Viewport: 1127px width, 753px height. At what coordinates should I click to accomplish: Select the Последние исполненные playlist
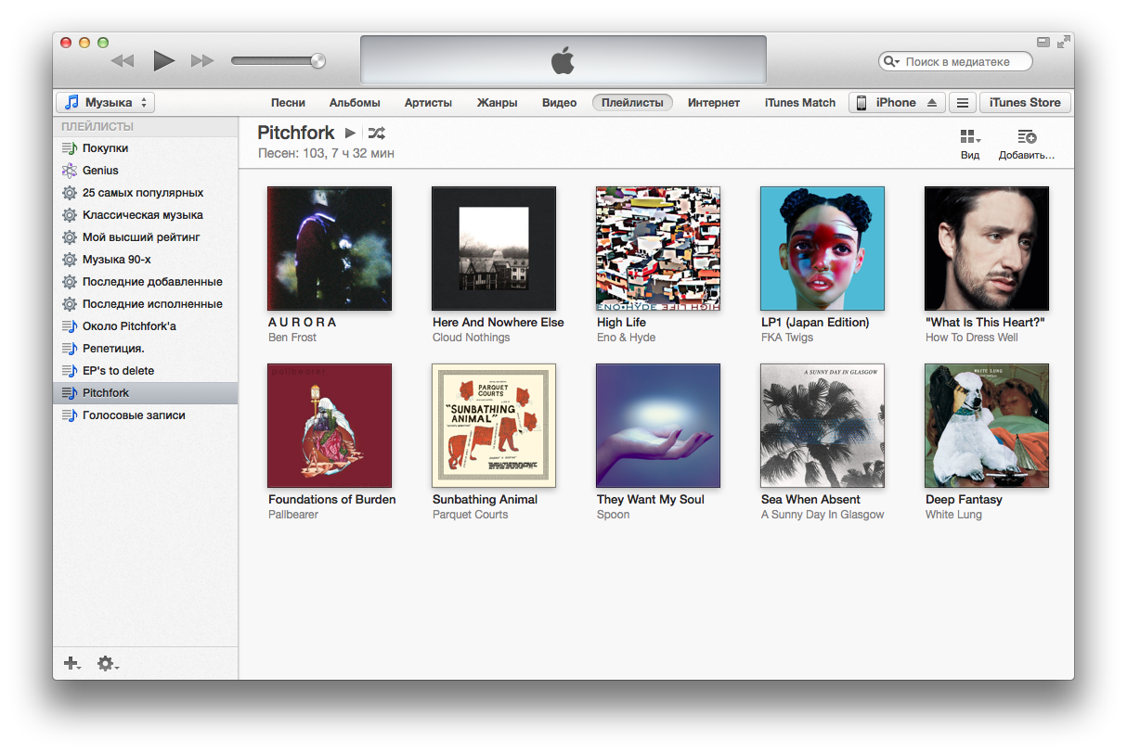tap(145, 304)
